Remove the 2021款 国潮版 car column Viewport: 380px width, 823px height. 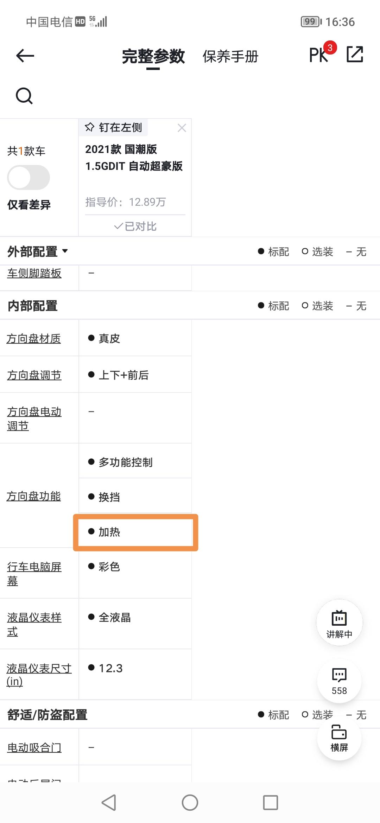[182, 128]
